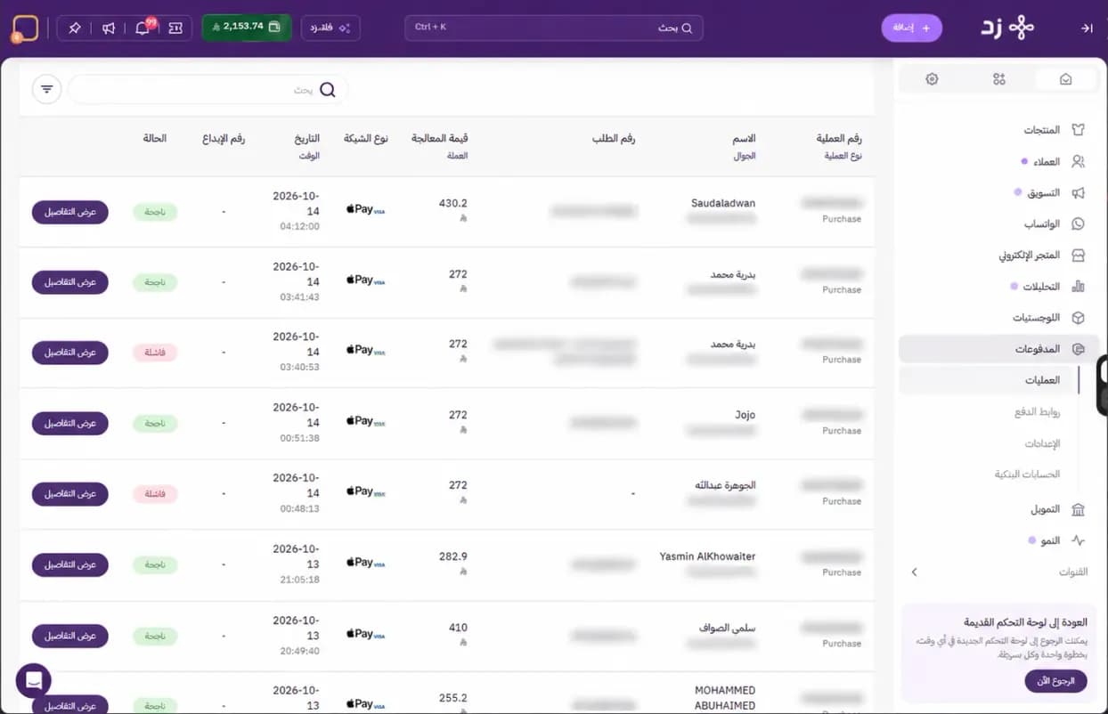Viewport: 1108px width, 714px height.
Task: Click the amount 430.2
Action: [x=453, y=203]
